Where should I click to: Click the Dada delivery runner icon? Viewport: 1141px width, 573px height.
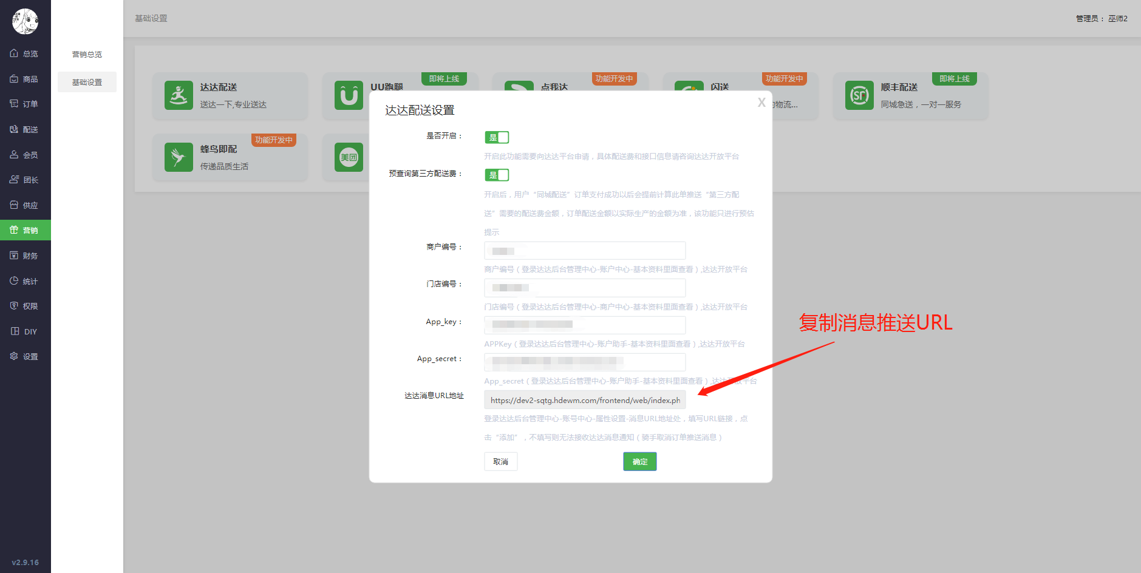coord(179,96)
